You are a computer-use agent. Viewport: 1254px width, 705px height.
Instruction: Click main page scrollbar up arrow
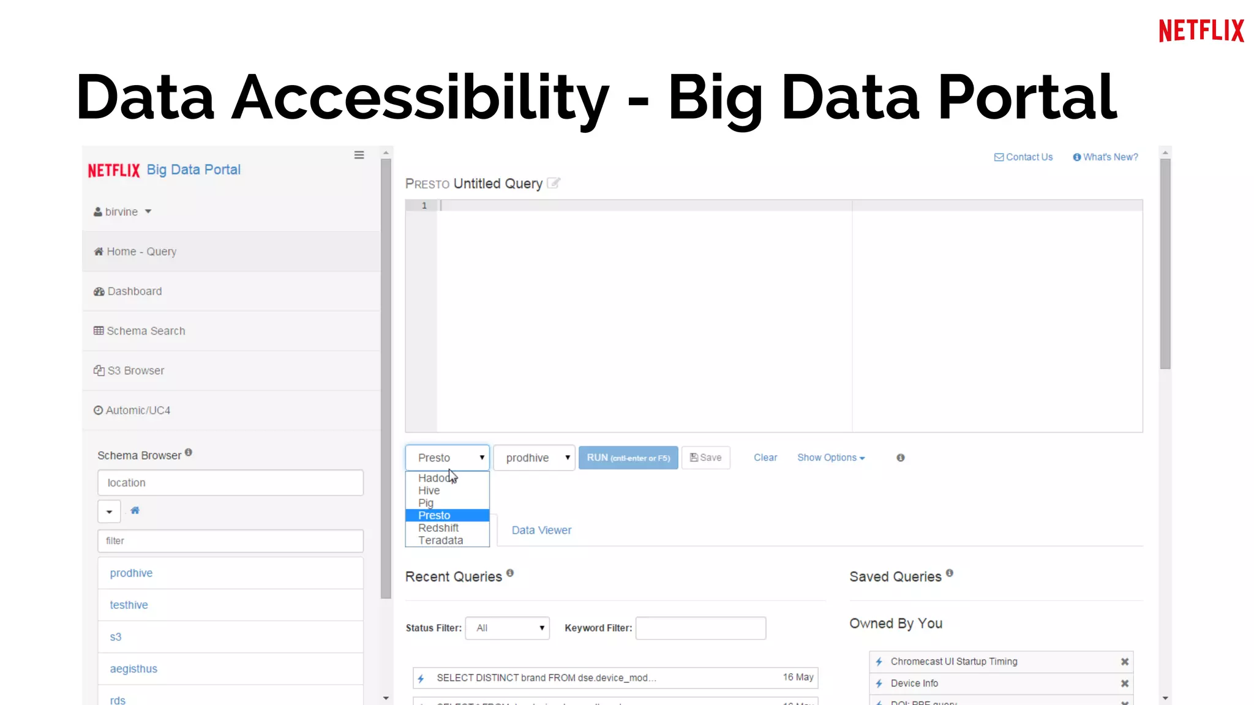(x=1165, y=152)
